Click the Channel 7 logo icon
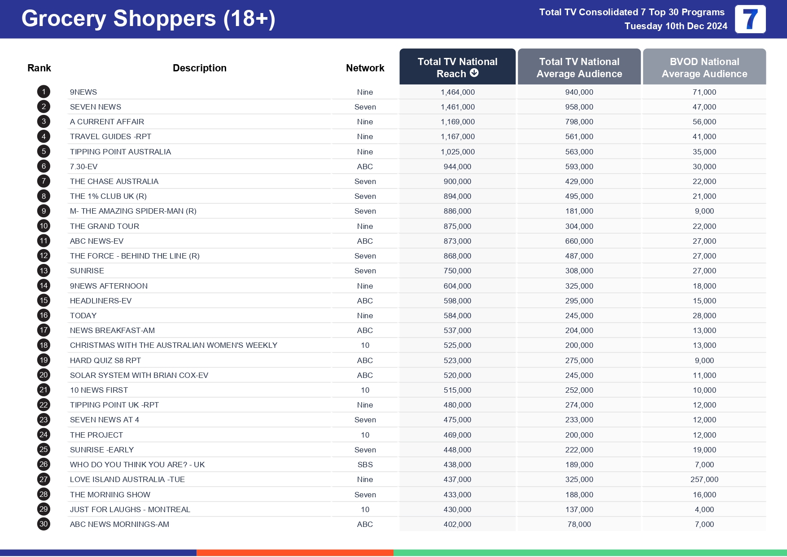787x557 pixels. (x=750, y=19)
